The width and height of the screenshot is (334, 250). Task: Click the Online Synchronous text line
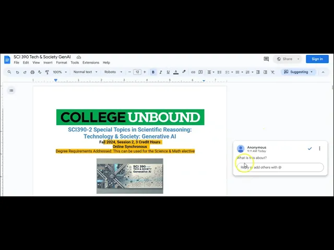(130, 146)
